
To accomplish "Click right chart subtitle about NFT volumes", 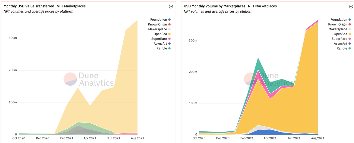I will pos(219,12).
